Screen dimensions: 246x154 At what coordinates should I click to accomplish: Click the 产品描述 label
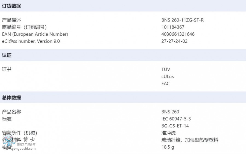(x=11, y=20)
